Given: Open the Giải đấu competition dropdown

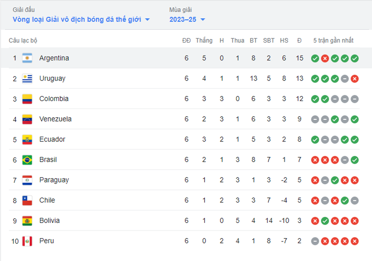Looking at the screenshot, I should (81, 19).
